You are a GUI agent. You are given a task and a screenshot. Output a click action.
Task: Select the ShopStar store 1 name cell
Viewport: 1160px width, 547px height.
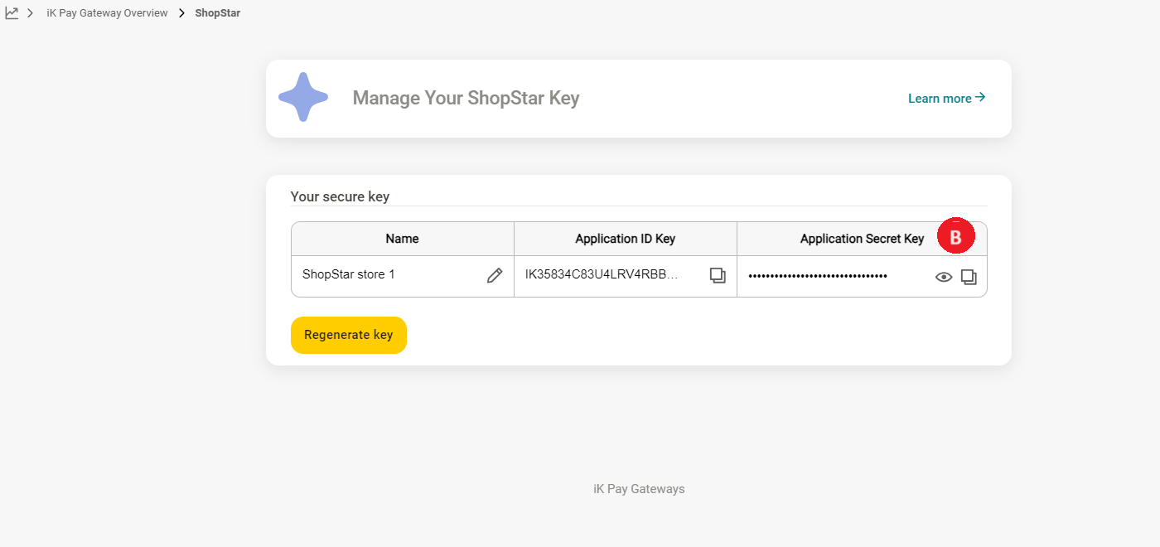[349, 274]
